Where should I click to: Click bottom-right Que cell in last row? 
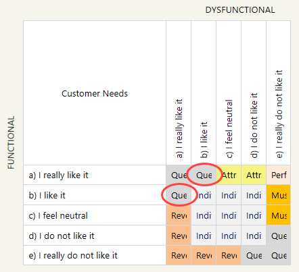[279, 255]
